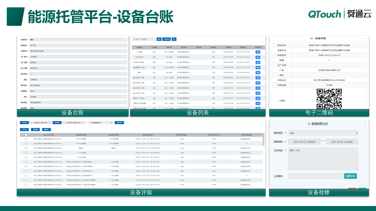Click the 删除 delete action in 设备评级

[x=46, y=129]
